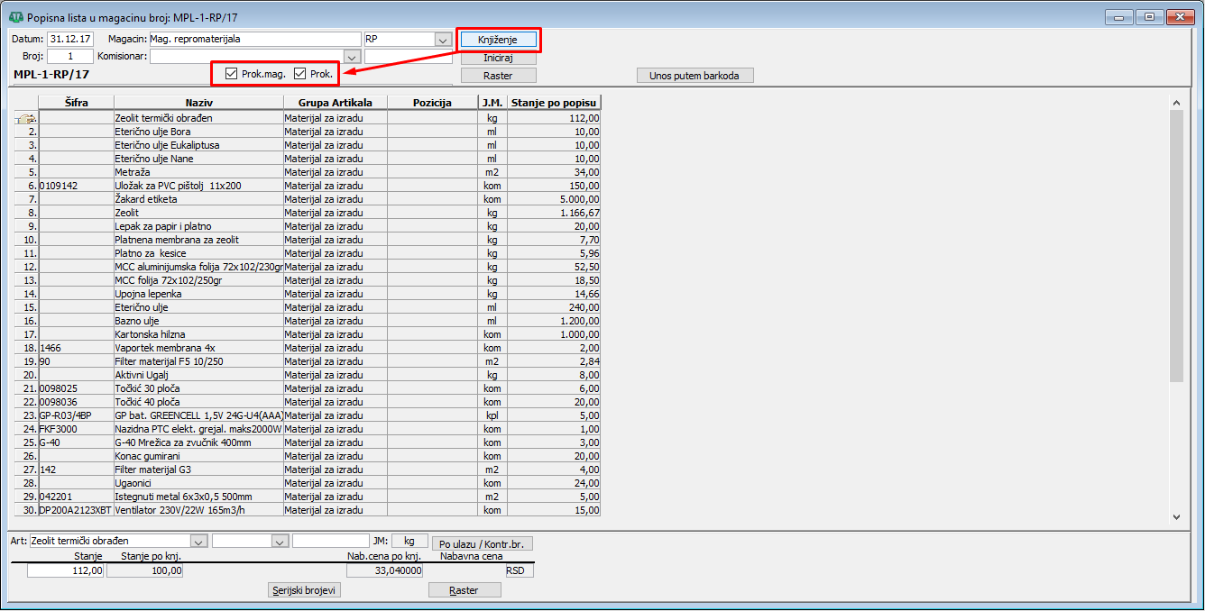Click the Knjiženje button
The image size is (1205, 611).
click(499, 40)
